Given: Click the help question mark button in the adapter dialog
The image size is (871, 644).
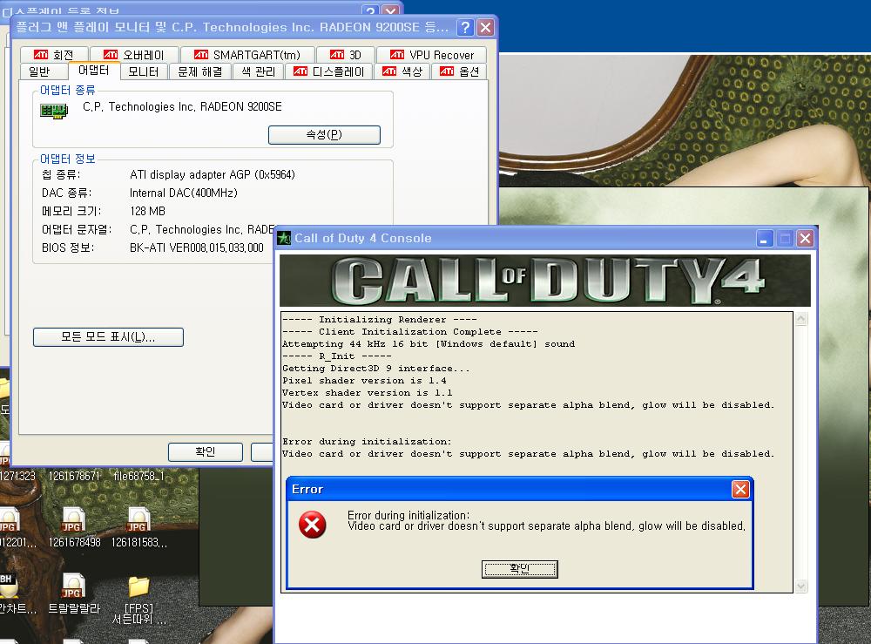Looking at the screenshot, I should pyautogui.click(x=465, y=27).
